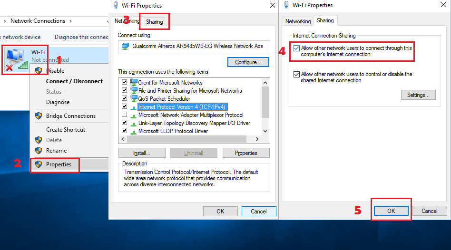Click the Network Adapter Multiplexor Protocol icon

134,115
